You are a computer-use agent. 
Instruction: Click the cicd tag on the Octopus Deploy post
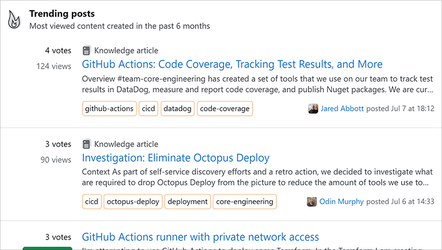(x=91, y=202)
